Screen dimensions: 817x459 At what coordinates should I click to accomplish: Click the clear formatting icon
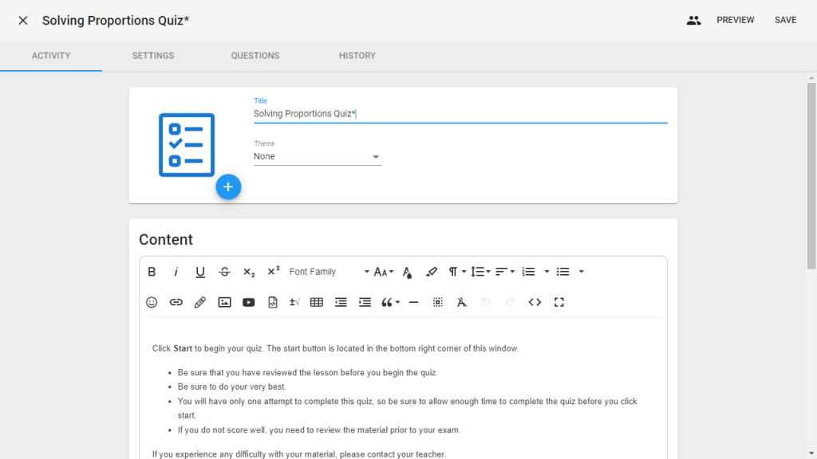click(461, 302)
